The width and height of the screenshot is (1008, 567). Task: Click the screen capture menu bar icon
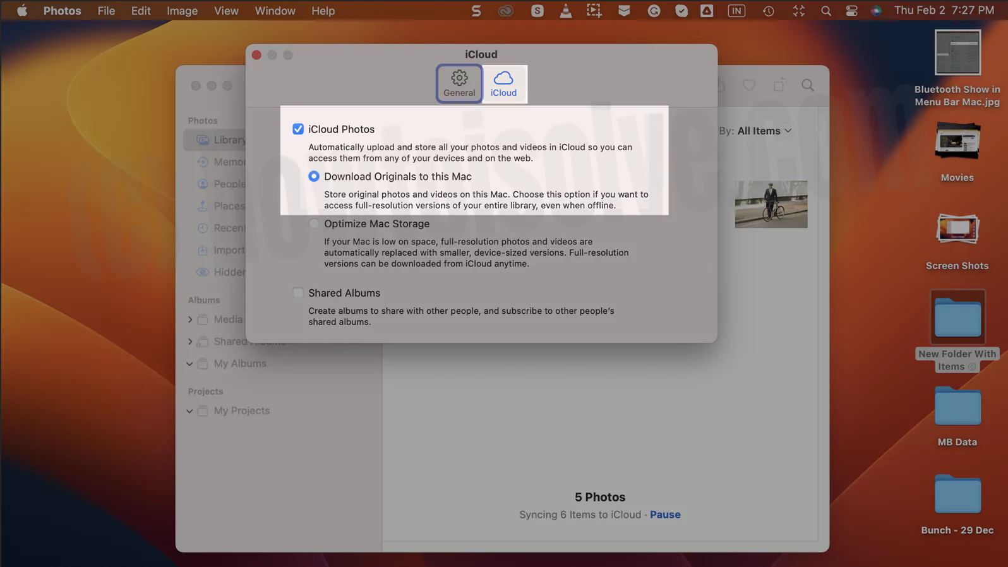[594, 11]
